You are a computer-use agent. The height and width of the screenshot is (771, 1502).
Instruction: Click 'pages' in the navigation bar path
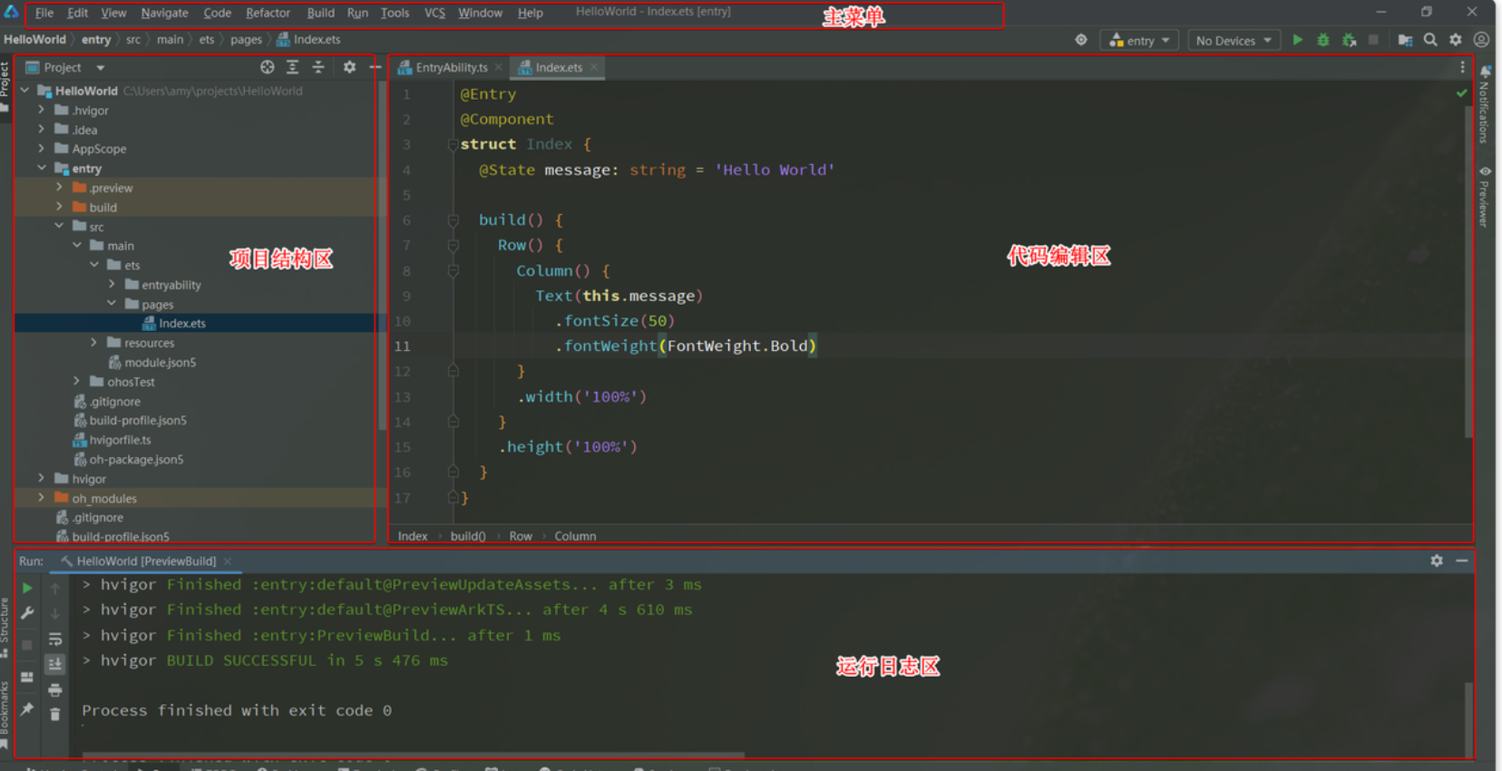246,40
